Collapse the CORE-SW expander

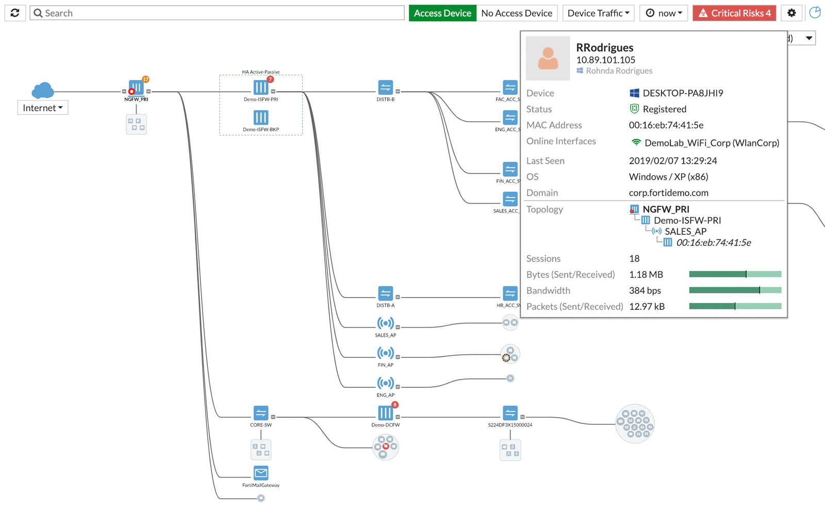(x=273, y=417)
